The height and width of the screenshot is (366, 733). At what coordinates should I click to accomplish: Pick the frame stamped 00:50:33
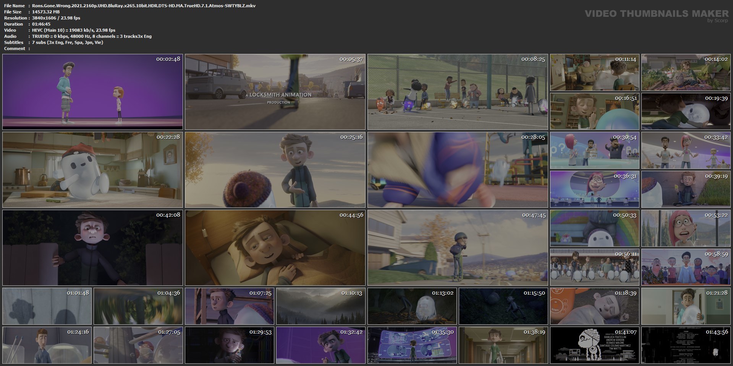(x=595, y=228)
